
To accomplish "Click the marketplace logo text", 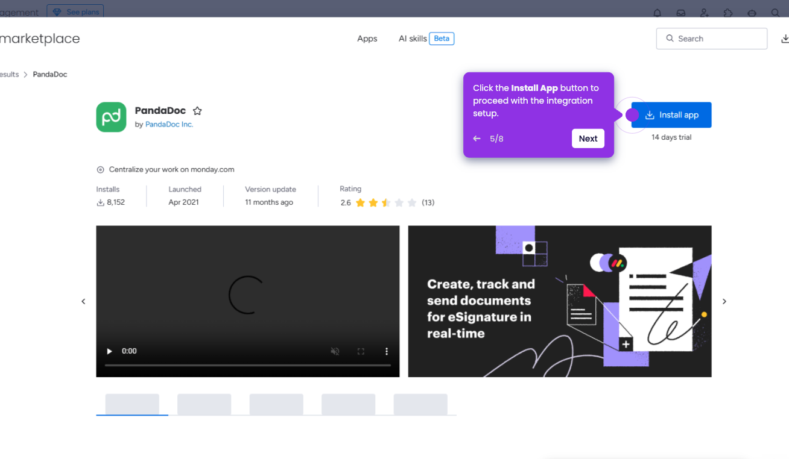I will (40, 39).
